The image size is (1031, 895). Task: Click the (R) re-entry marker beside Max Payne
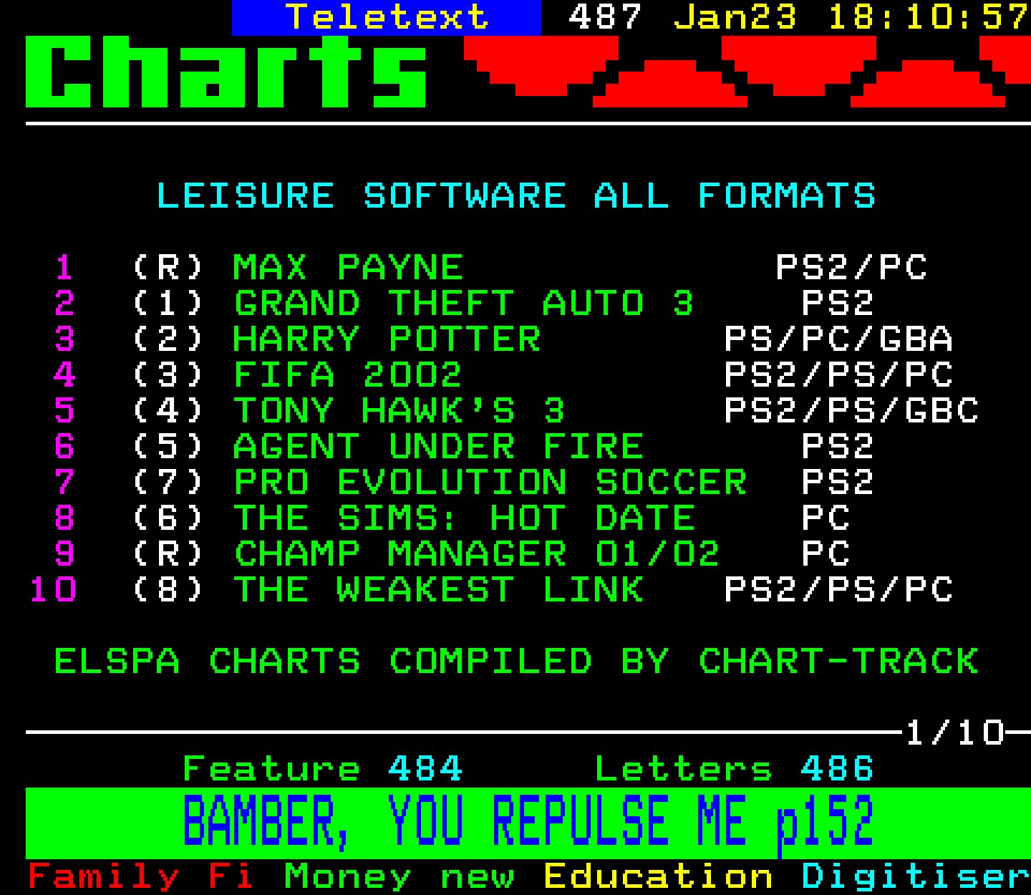tap(168, 268)
